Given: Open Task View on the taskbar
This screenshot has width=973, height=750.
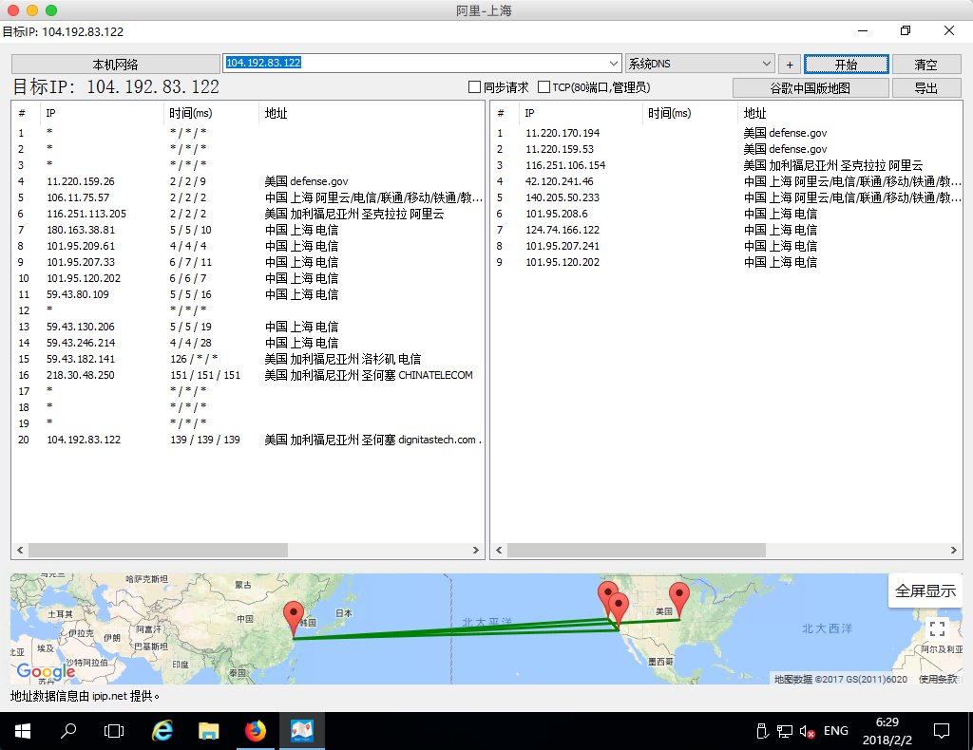Looking at the screenshot, I should tap(114, 730).
